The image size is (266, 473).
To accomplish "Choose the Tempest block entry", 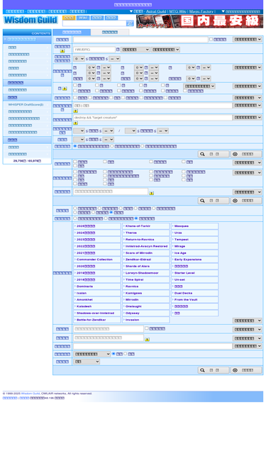I will click(195, 240).
